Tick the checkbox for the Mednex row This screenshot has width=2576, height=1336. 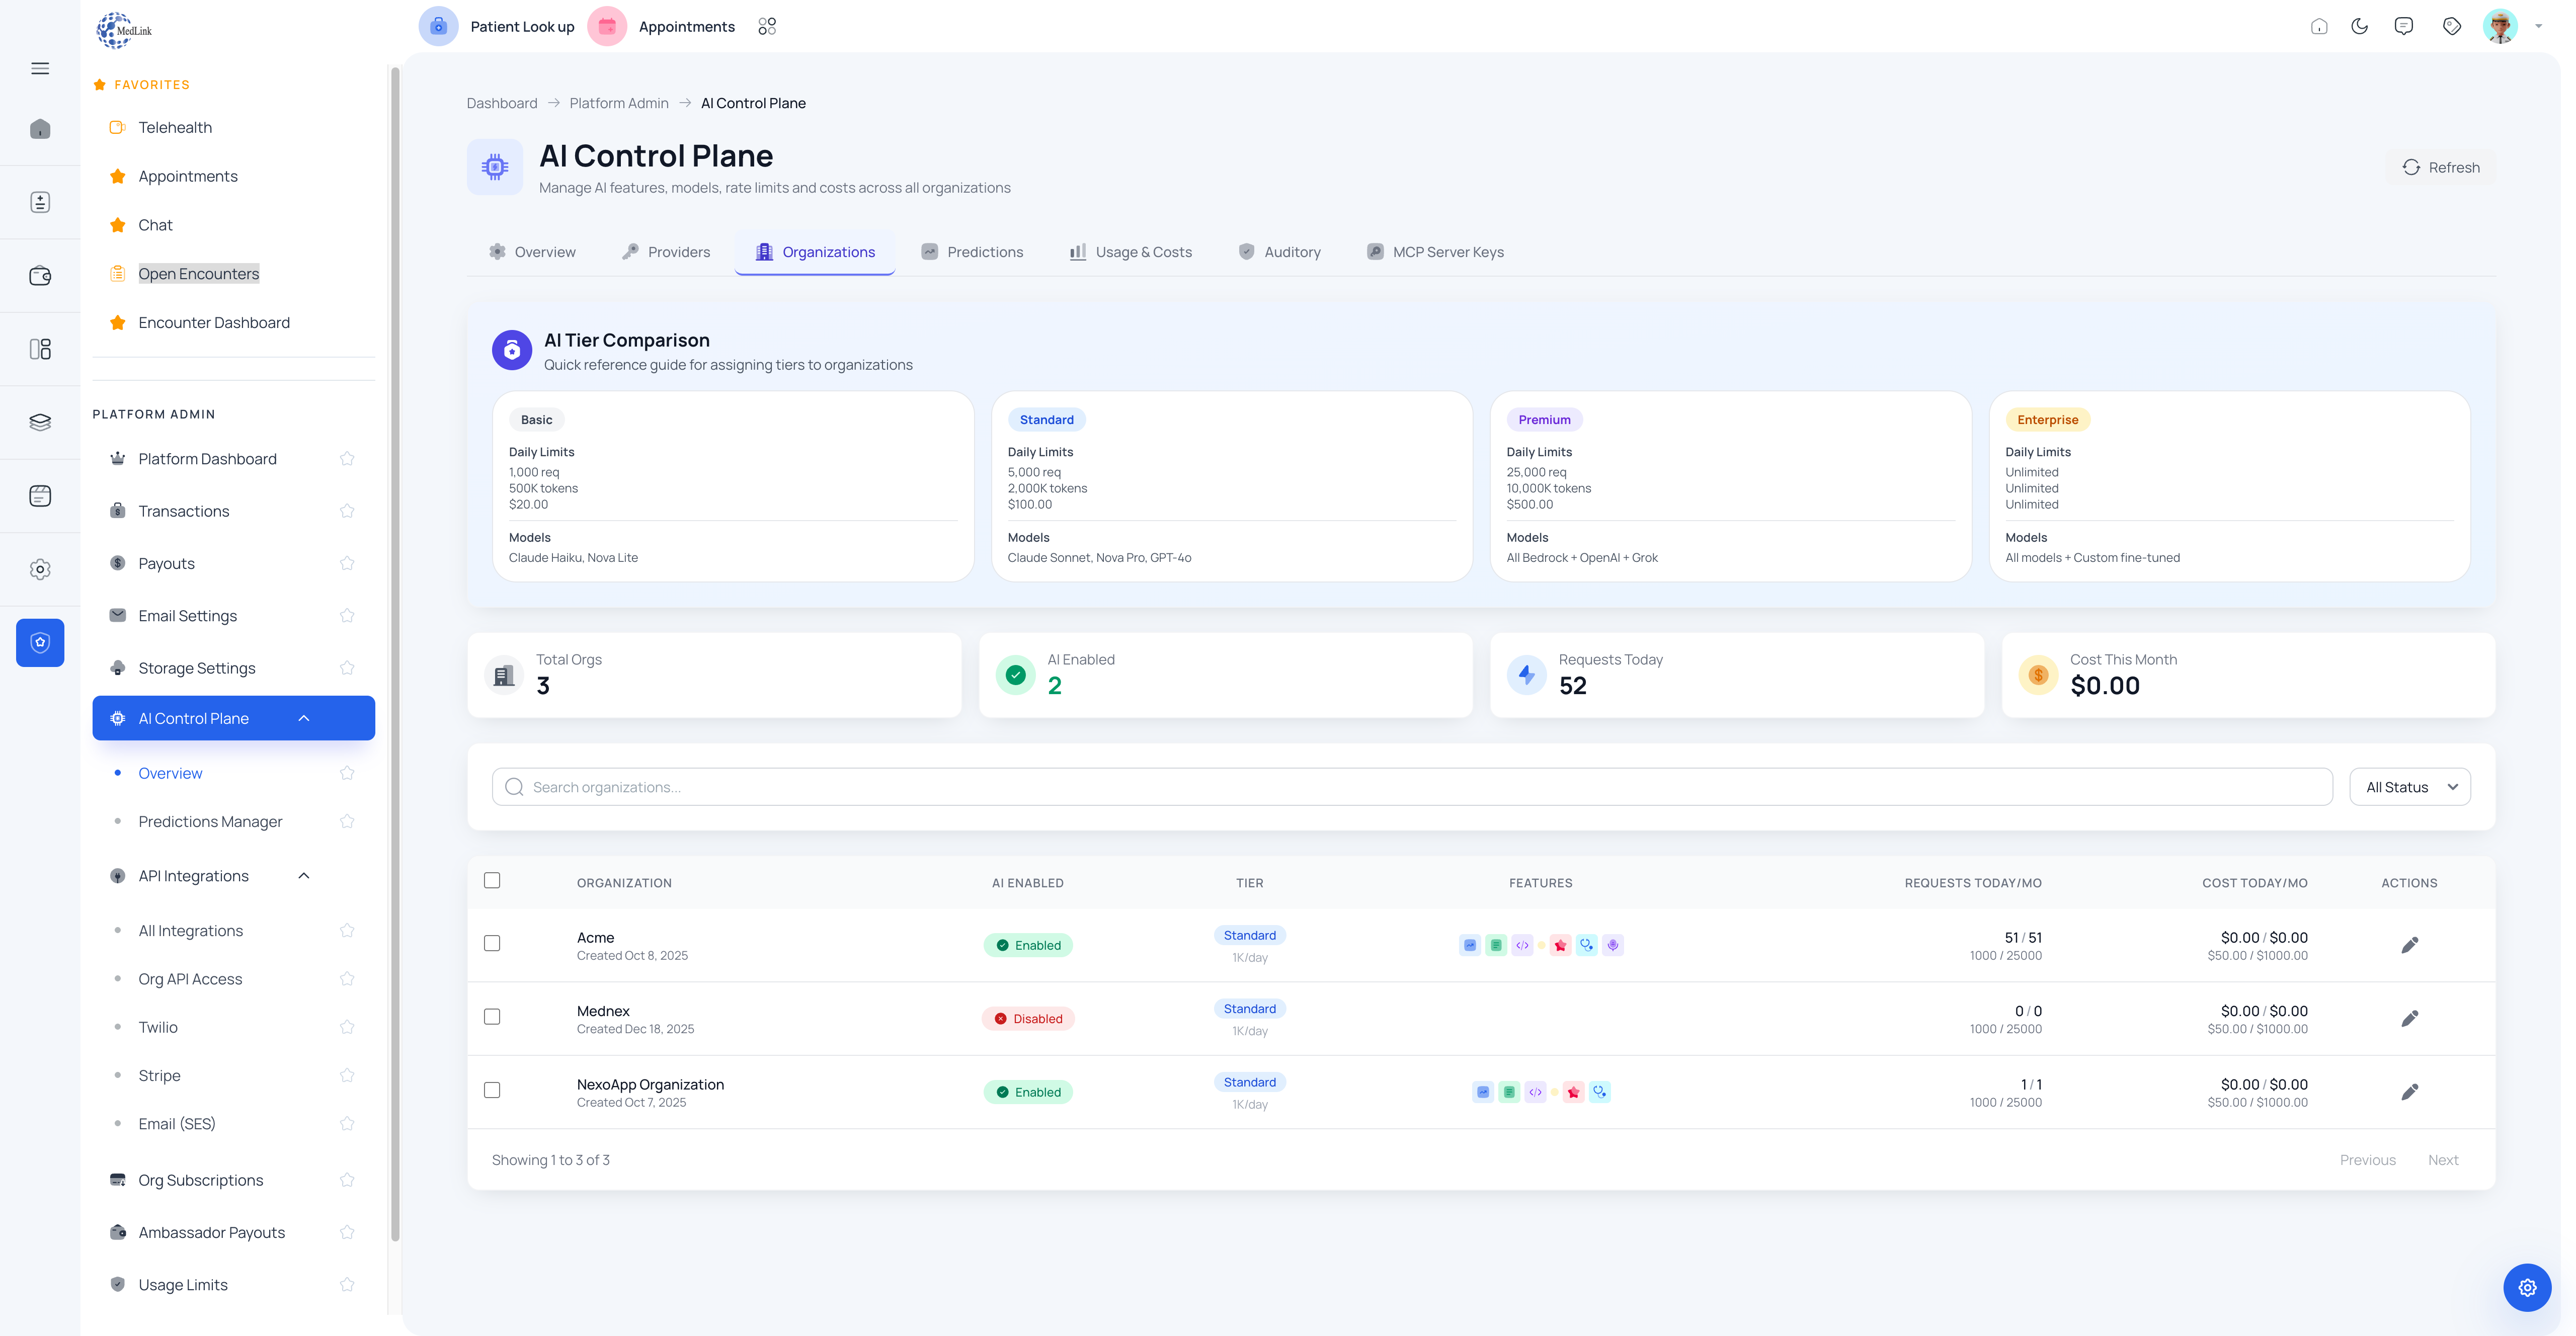pyautogui.click(x=493, y=1017)
